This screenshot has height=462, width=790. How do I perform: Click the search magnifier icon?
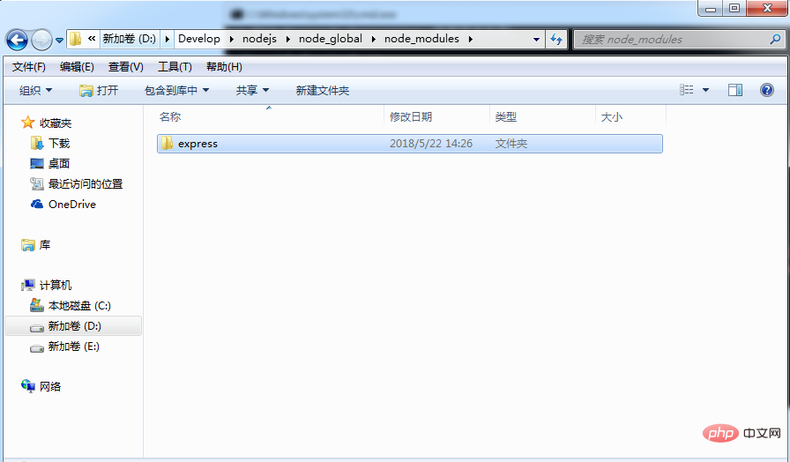click(x=775, y=39)
